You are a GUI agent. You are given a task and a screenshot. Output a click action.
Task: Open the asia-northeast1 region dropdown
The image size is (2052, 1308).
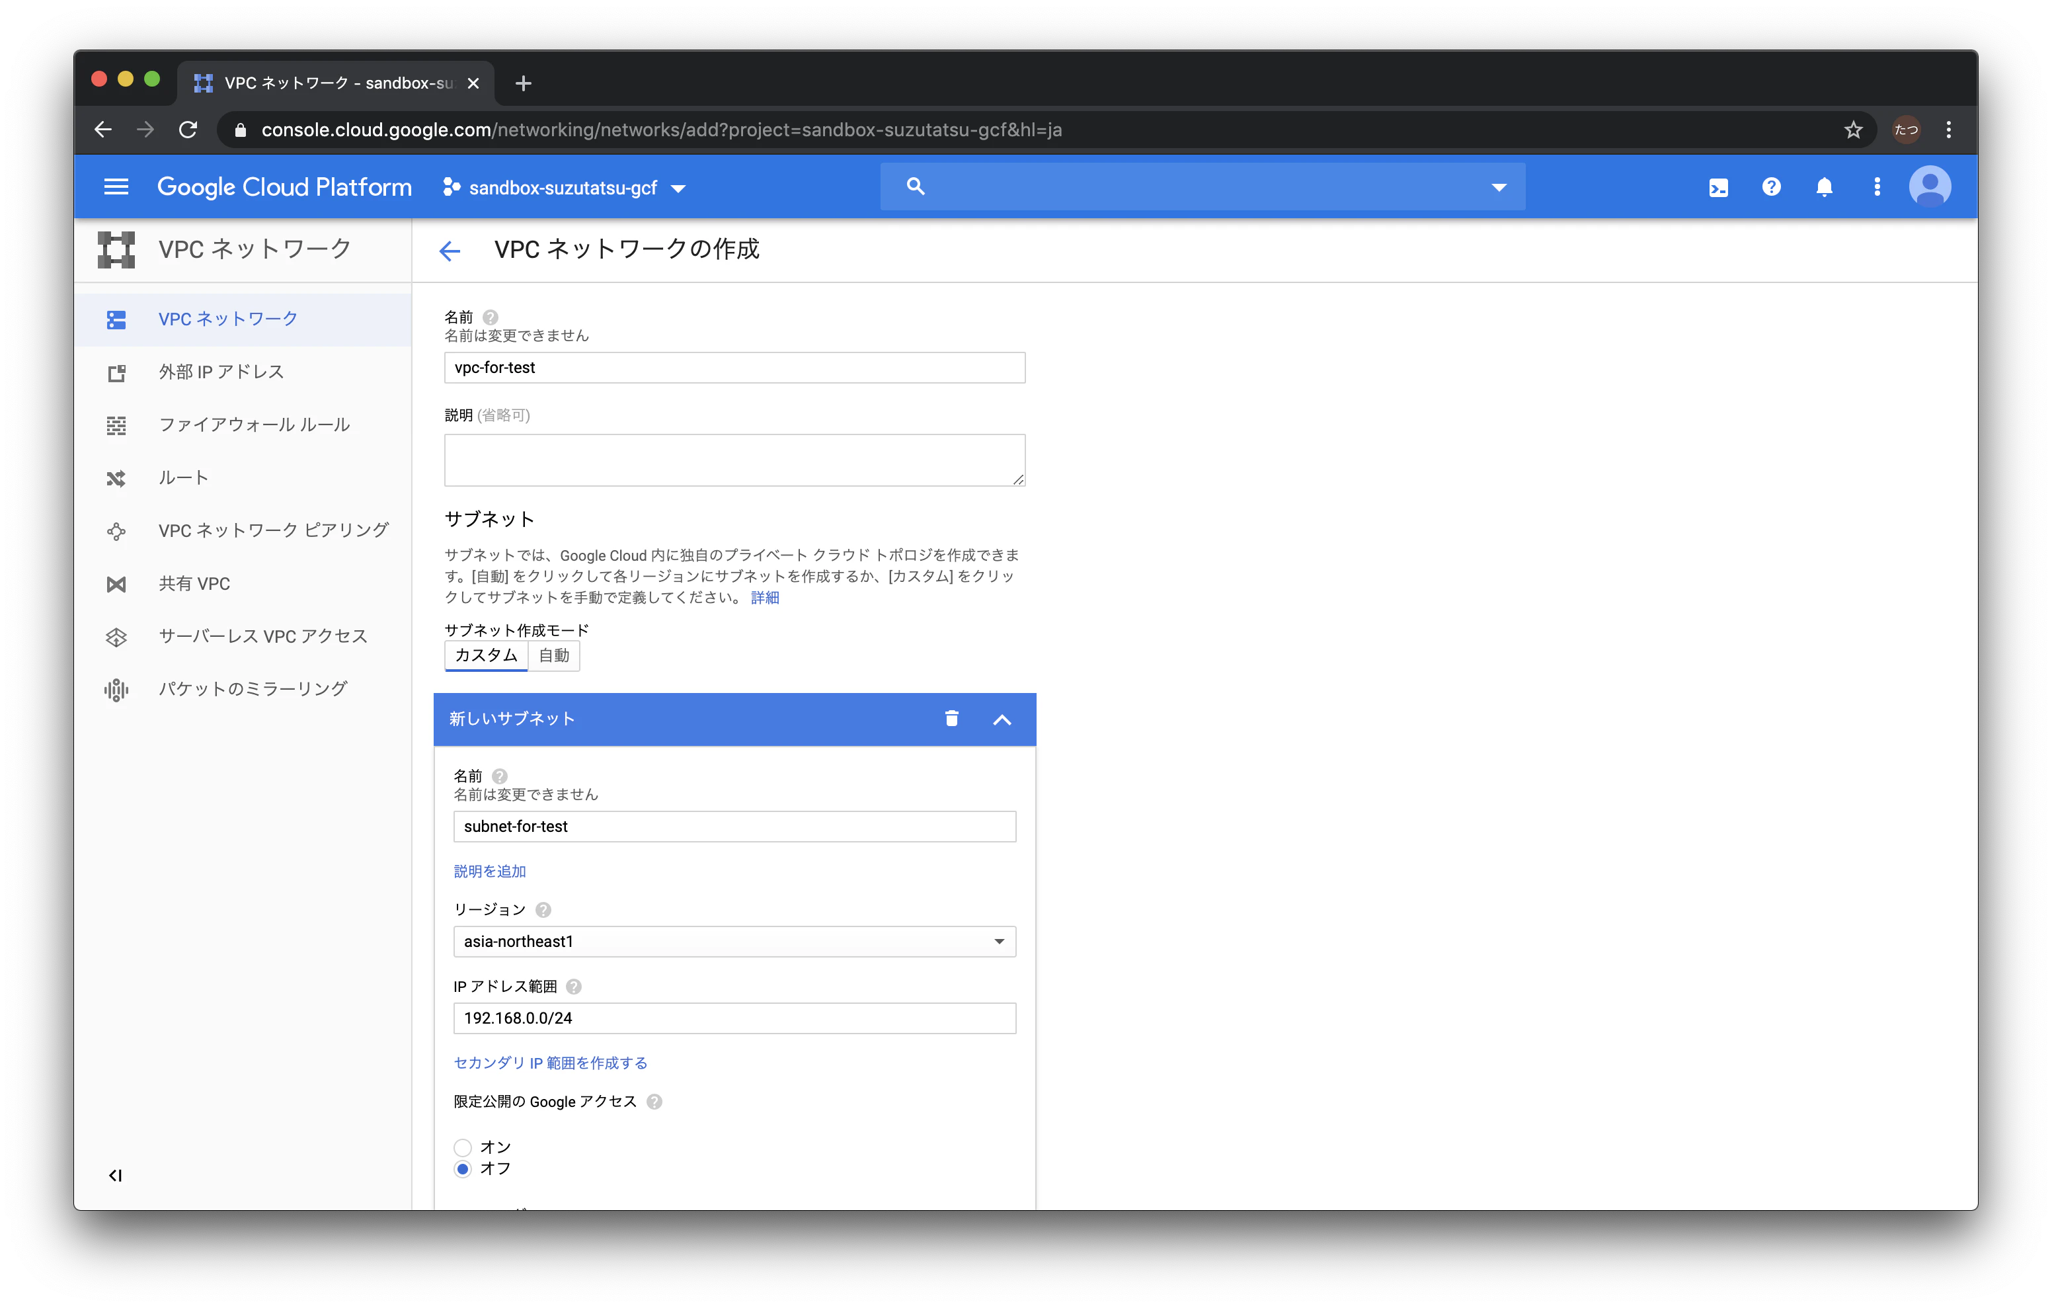734,942
